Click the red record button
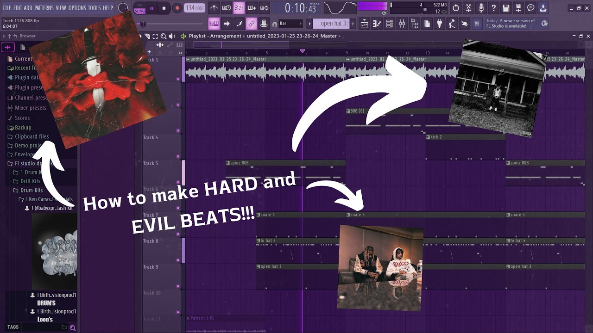This screenshot has height=333, width=593. [x=177, y=8]
